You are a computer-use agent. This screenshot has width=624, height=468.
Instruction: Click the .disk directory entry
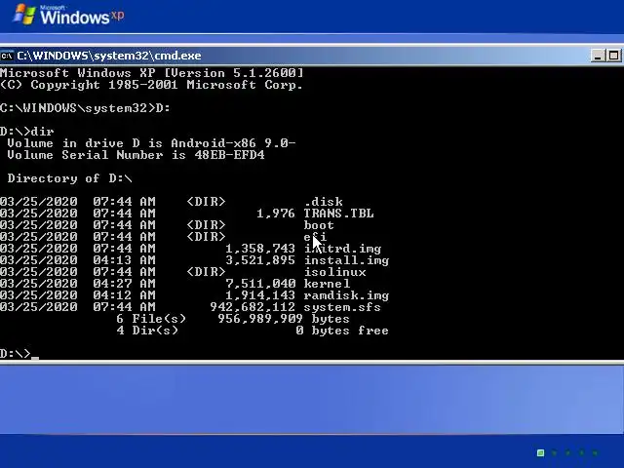click(x=323, y=202)
